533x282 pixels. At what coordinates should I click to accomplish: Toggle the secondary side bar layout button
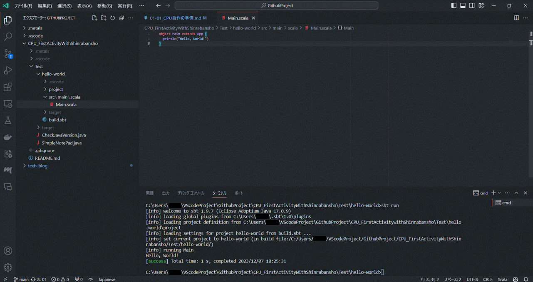(472, 5)
